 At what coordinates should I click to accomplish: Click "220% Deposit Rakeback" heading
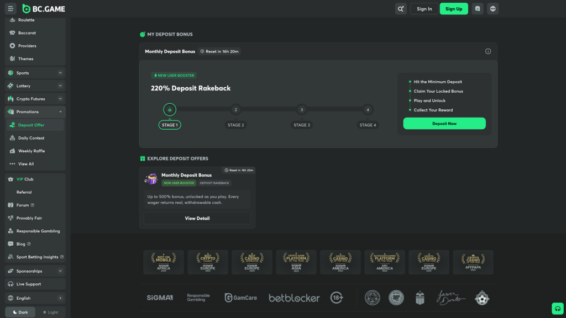point(191,88)
